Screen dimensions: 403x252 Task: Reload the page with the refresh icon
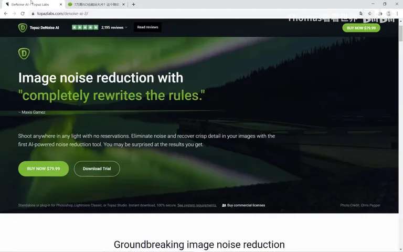[23, 14]
